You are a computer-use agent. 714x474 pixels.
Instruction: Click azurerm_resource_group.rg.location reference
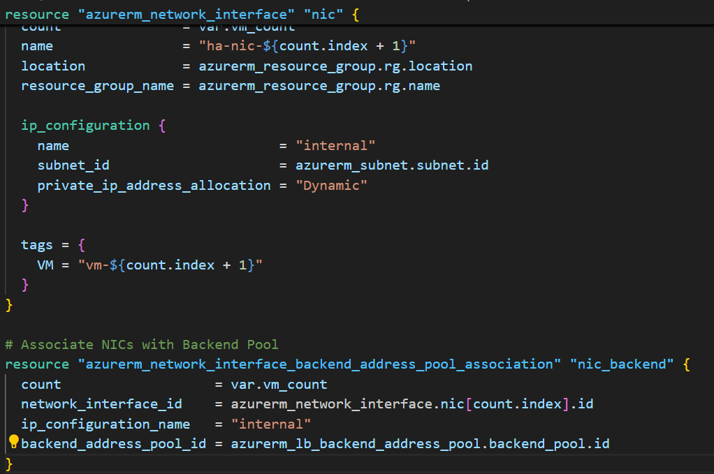pyautogui.click(x=335, y=66)
